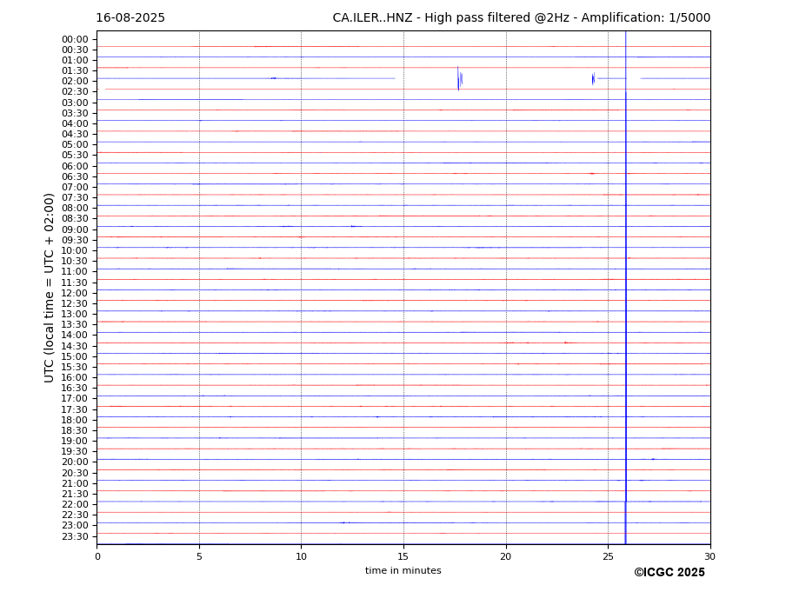Click the 15:30 time label
The image size is (806, 605).
[x=75, y=367]
